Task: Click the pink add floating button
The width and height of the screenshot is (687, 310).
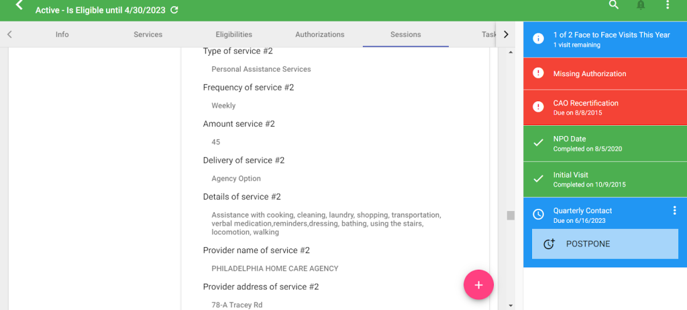Action: pos(478,285)
